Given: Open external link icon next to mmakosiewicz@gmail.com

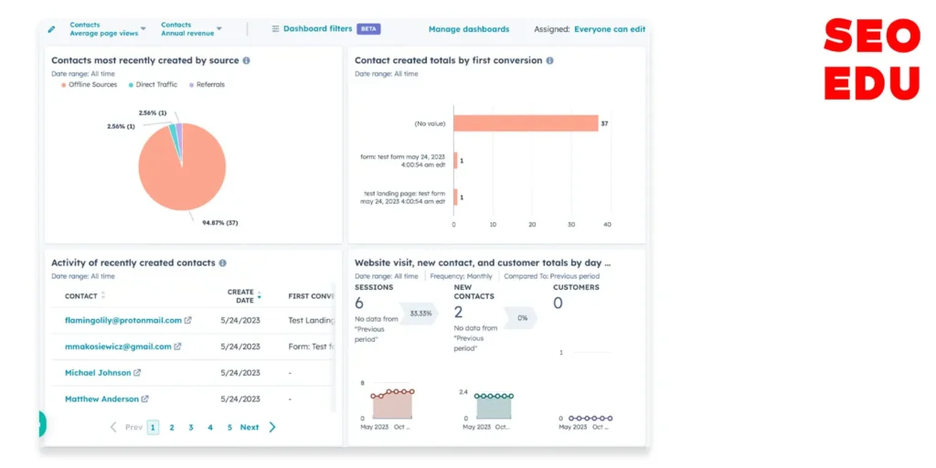Looking at the screenshot, I should (x=178, y=347).
